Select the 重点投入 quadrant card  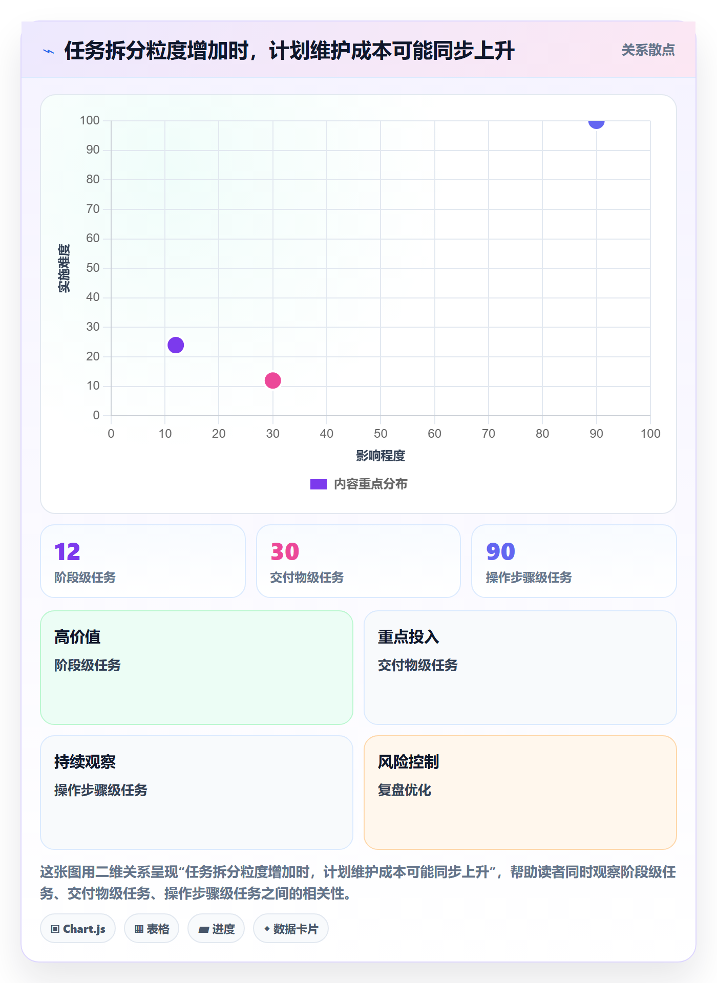pyautogui.click(x=520, y=668)
